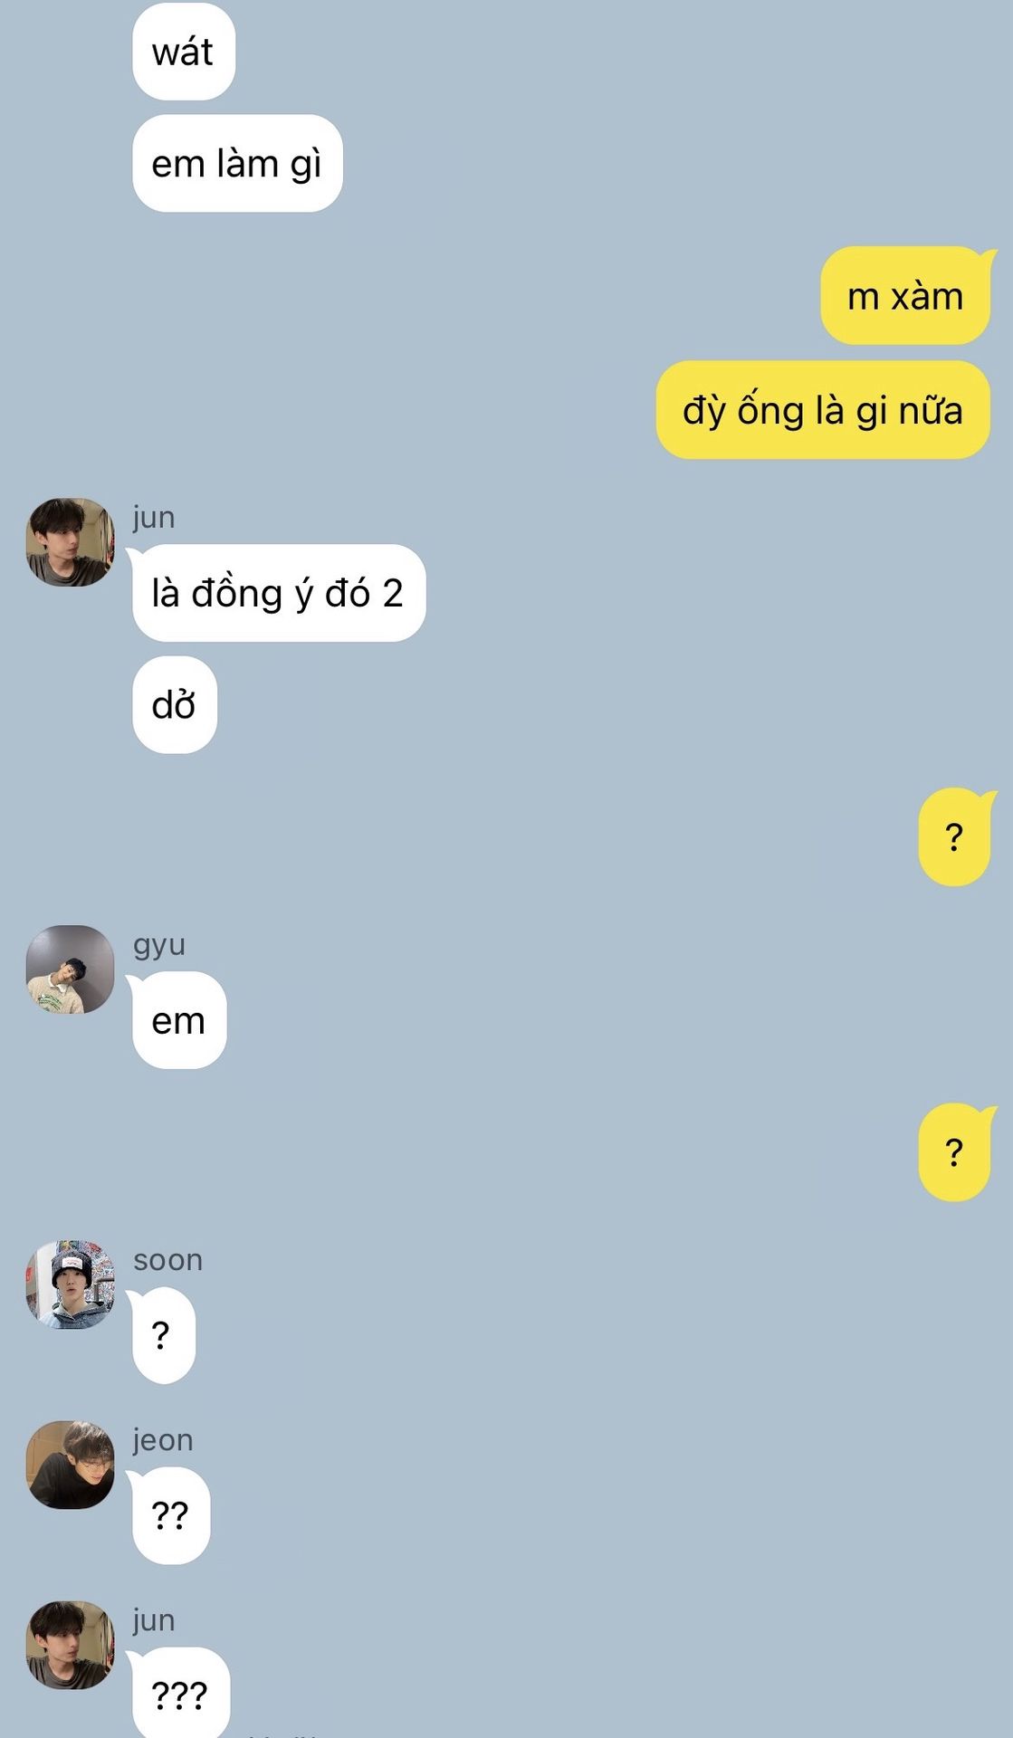
Task: Select the 'em làm gì' message bubble
Action: tap(237, 164)
